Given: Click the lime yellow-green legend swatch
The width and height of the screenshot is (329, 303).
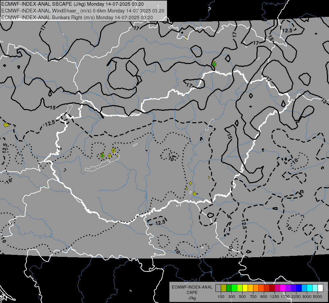Looking at the screenshot, I should 240,288.
